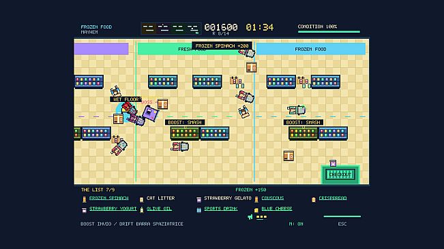Click the FROZEN SPINACH +200 popup
This screenshot has width=444, height=249.
click(222, 46)
